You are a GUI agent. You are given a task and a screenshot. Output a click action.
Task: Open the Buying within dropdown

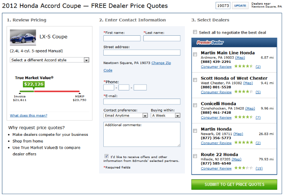[166, 115]
